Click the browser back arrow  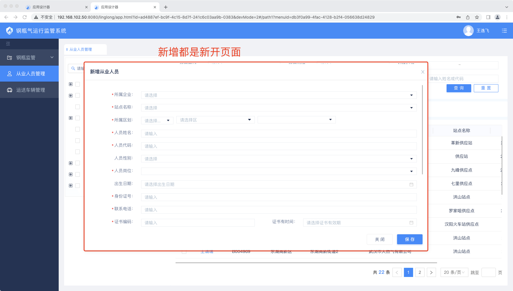point(6,17)
